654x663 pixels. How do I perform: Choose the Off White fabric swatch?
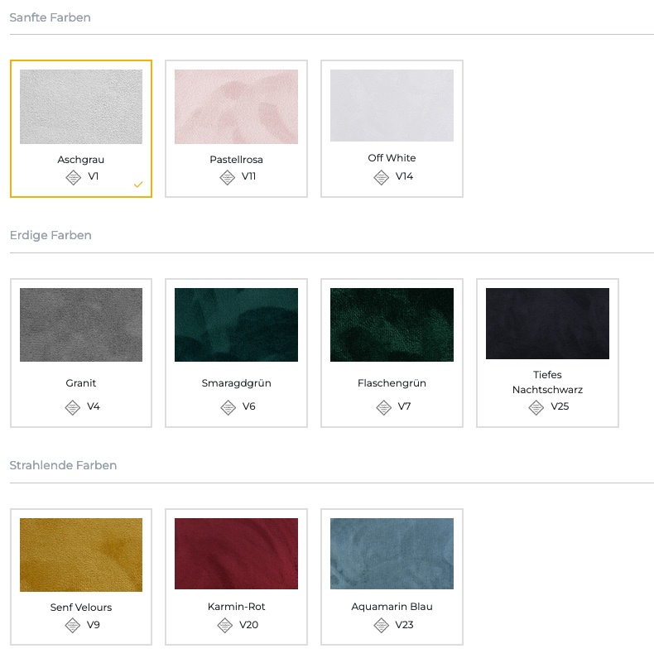coord(392,105)
